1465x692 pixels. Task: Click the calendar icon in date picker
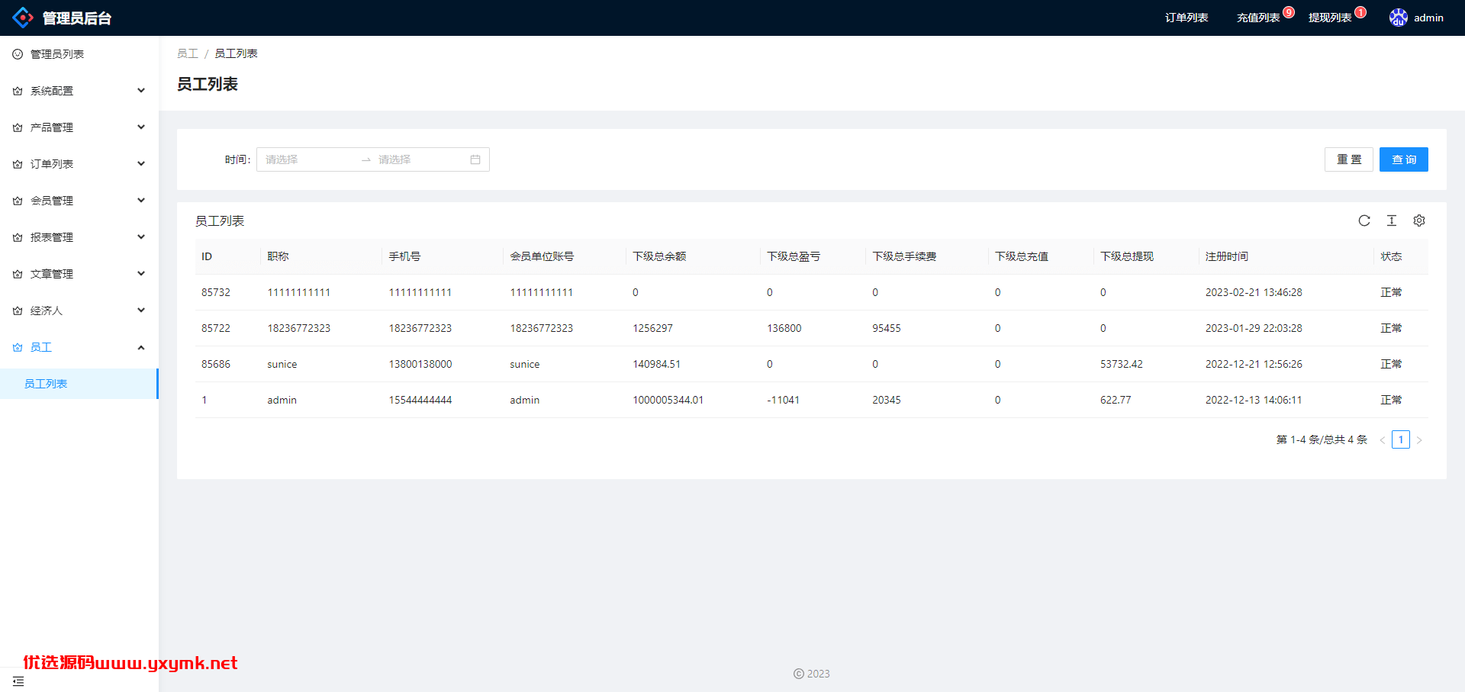pyautogui.click(x=475, y=159)
